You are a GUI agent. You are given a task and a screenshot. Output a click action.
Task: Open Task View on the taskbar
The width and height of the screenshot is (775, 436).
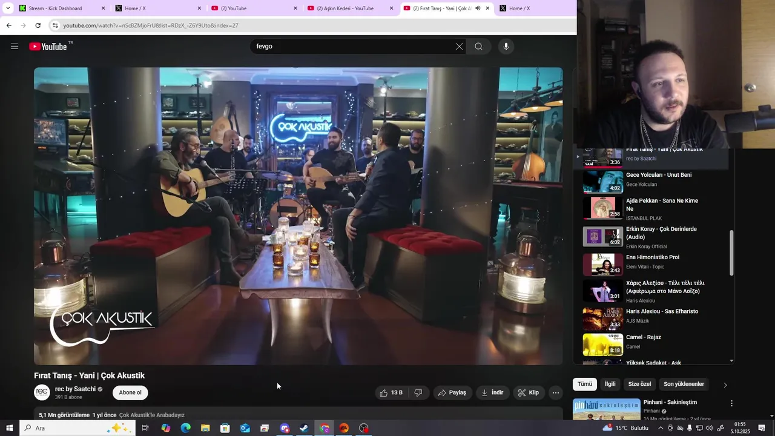tap(145, 428)
